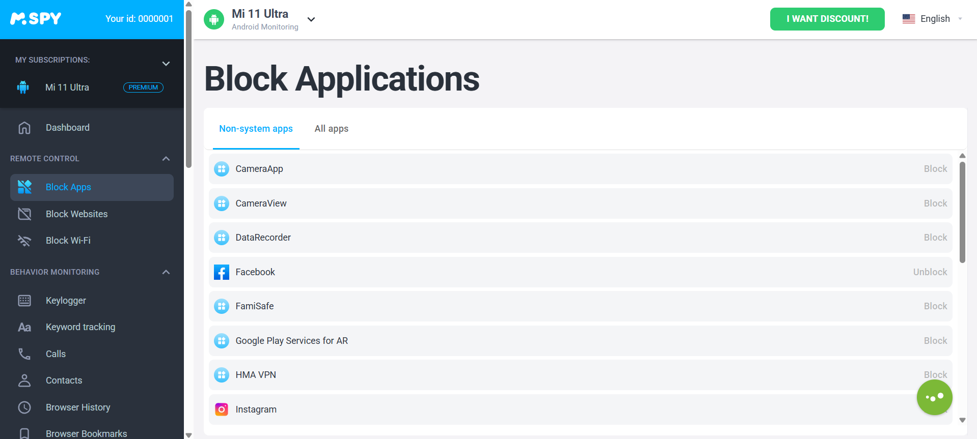
Task: Block Google Play Services for AR
Action: click(x=935, y=341)
